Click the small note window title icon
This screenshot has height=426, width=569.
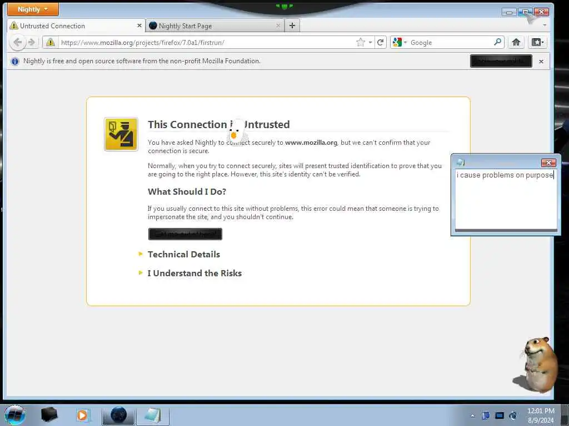[461, 163]
